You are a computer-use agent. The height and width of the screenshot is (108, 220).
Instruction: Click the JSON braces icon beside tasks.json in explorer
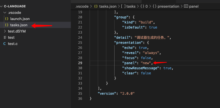click(x=7, y=25)
